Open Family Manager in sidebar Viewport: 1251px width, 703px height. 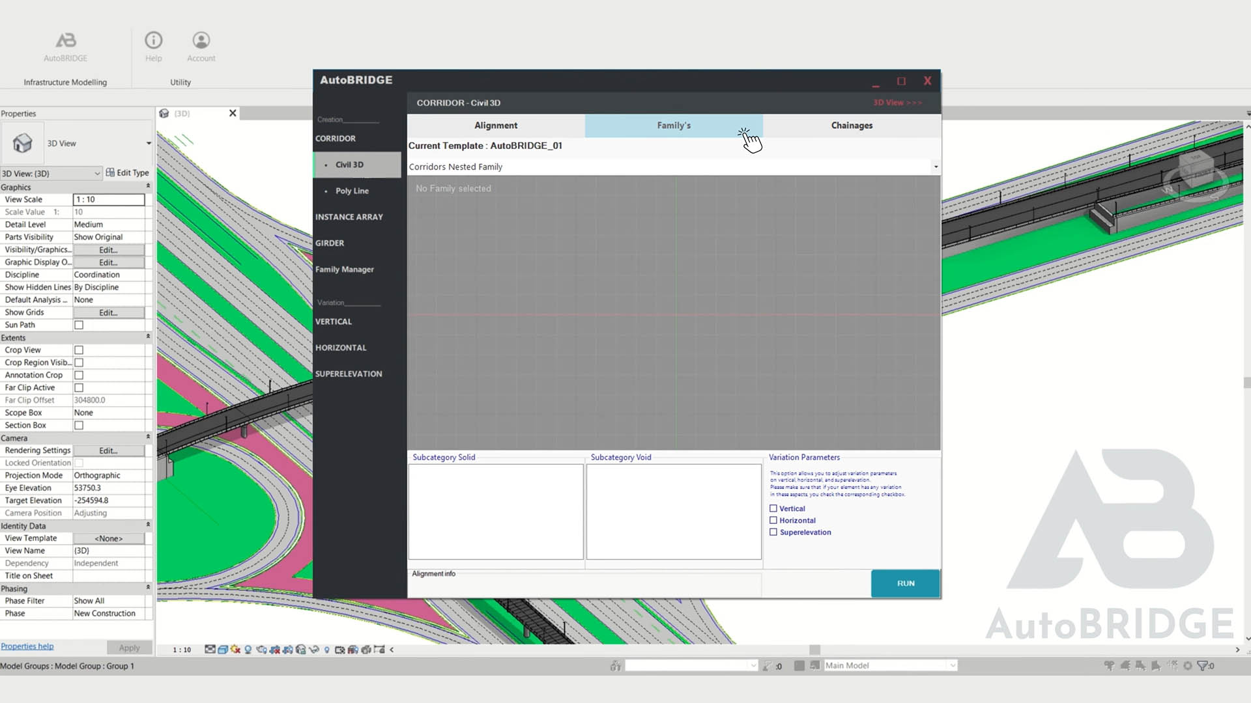click(345, 269)
